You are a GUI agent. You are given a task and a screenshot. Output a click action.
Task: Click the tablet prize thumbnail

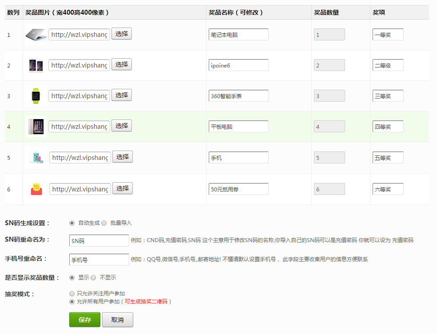(36, 127)
